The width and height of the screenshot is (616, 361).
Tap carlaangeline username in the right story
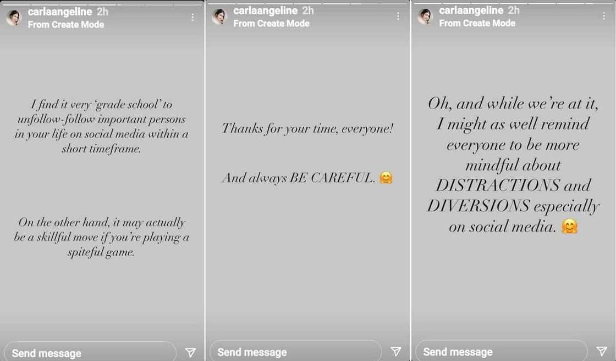point(471,10)
